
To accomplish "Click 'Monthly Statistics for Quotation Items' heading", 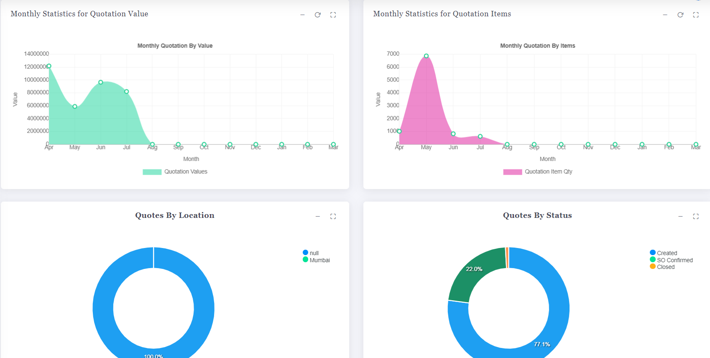I will [442, 14].
